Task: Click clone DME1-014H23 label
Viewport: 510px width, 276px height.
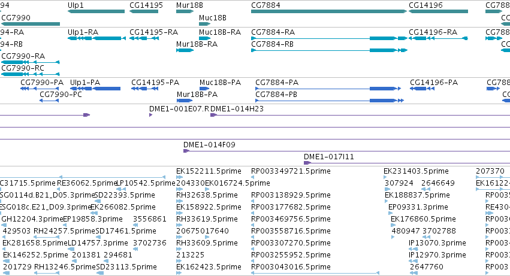Action: coord(237,109)
